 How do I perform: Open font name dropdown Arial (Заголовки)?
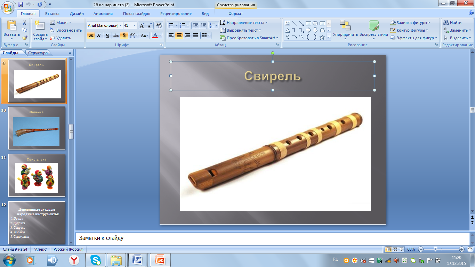point(121,25)
